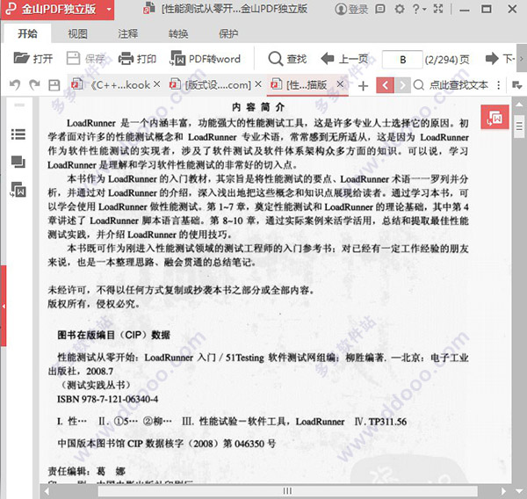Open the 金山PDF独立版 application menu dropdown
Screen dimensions: 527x499
pos(109,10)
